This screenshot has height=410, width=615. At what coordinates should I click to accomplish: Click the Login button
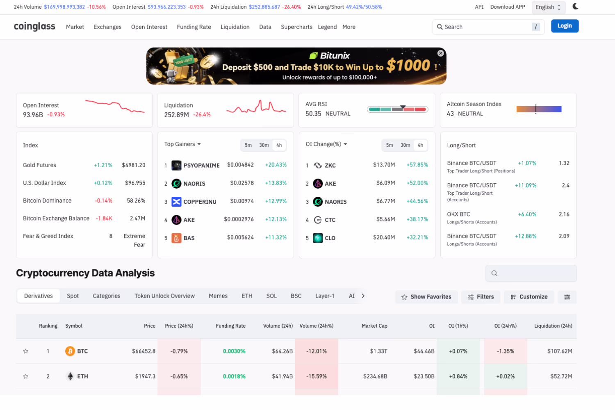pyautogui.click(x=565, y=25)
